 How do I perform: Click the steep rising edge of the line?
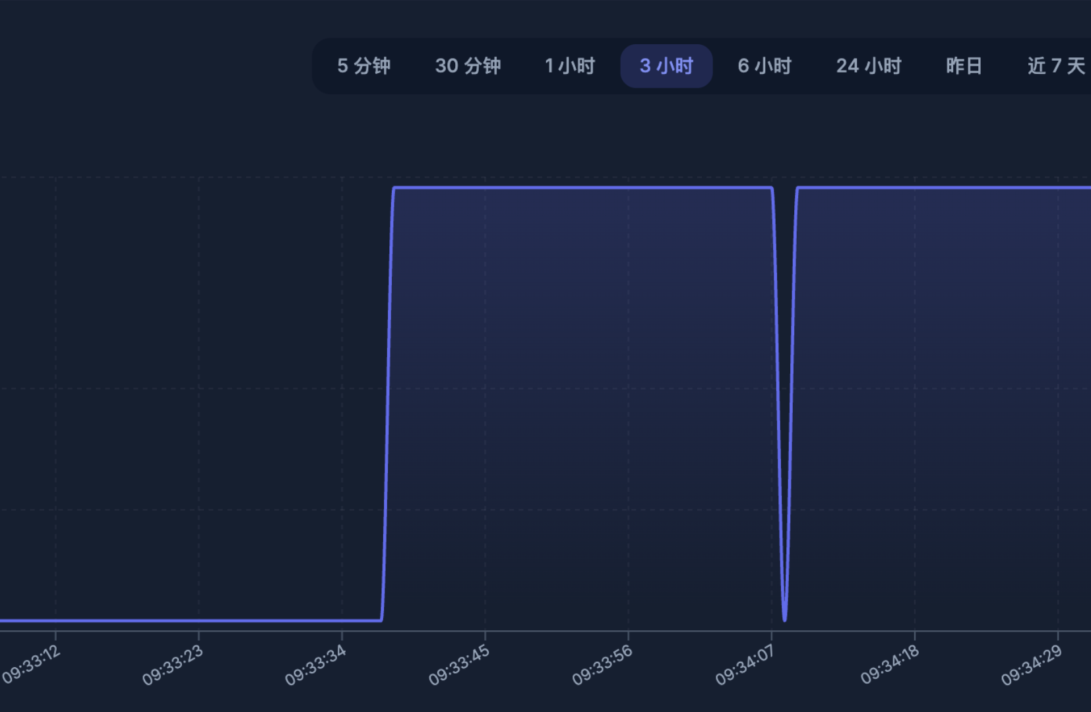(387, 402)
